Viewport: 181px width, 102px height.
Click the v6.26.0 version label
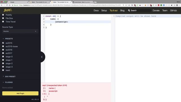tap(35, 99)
